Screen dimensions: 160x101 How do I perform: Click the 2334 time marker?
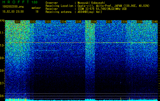(x=63, y=22)
